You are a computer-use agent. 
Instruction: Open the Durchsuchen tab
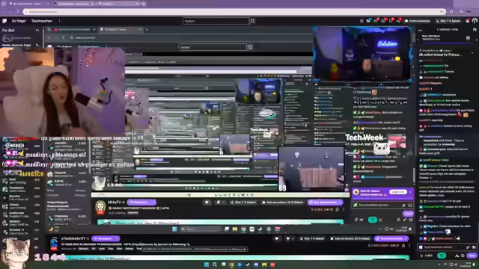(x=42, y=21)
